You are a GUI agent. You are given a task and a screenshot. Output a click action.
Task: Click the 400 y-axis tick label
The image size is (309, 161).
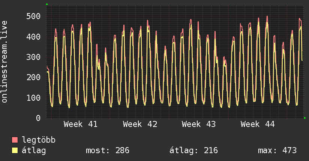(33, 37)
